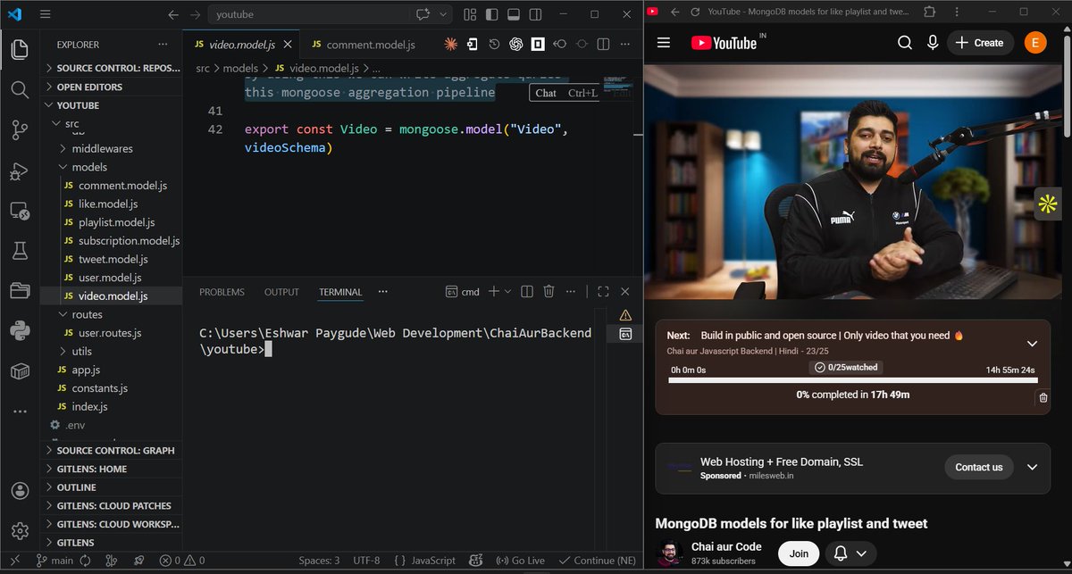Click the playlist watch progress bar
This screenshot has height=574, width=1072.
(x=851, y=381)
